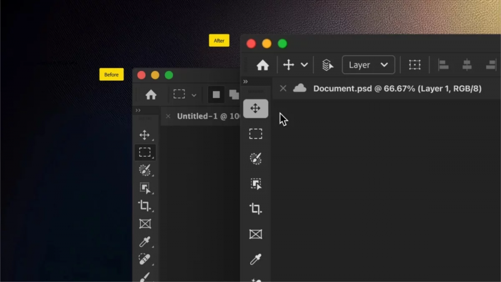Viewport: 501px width, 282px height.
Task: Choose Quick Selection tool in Before window
Action: coord(145,170)
